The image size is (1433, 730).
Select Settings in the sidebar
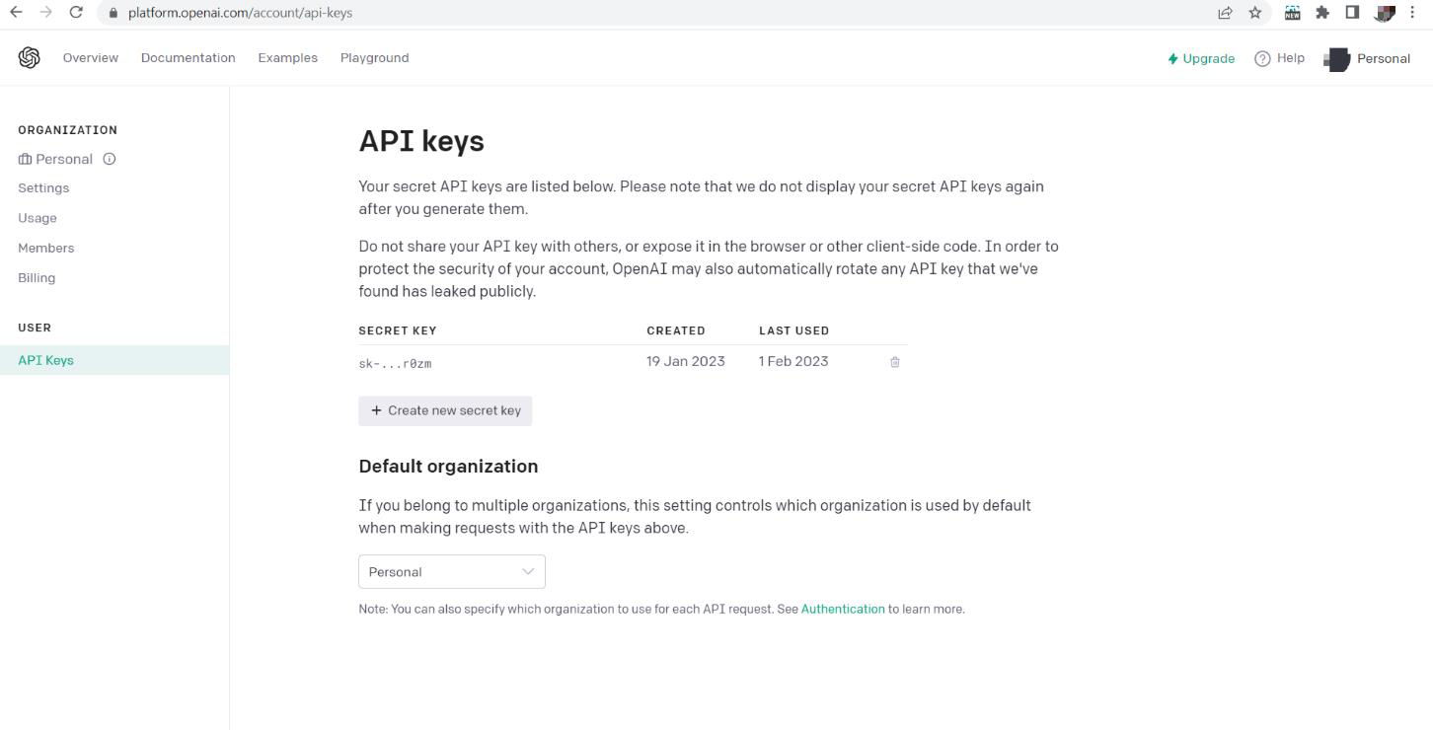(43, 188)
